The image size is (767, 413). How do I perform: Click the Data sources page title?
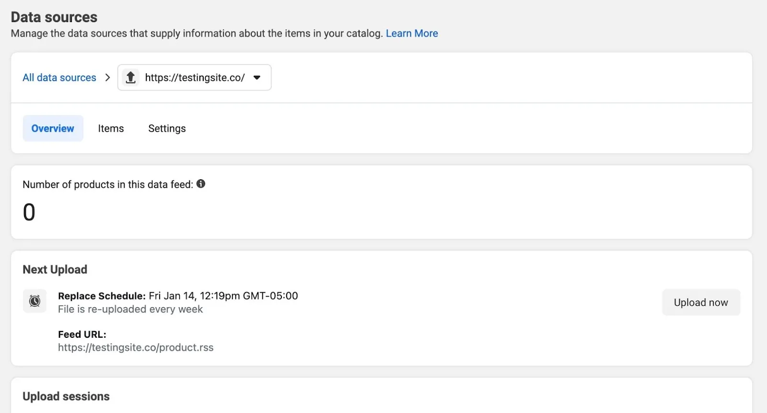click(x=54, y=17)
